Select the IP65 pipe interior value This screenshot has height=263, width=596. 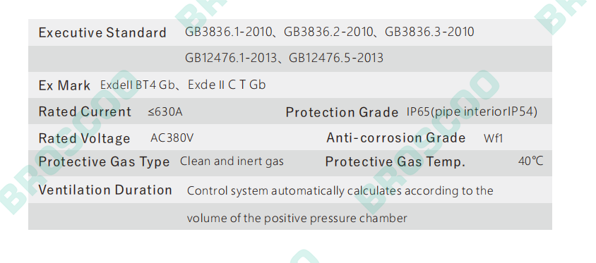tap(472, 111)
